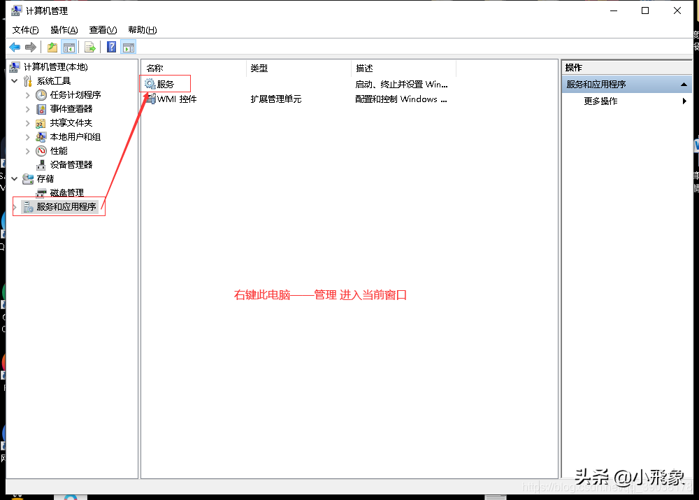Click the Back arrow toolbar icon
This screenshot has height=500, width=699.
point(15,48)
